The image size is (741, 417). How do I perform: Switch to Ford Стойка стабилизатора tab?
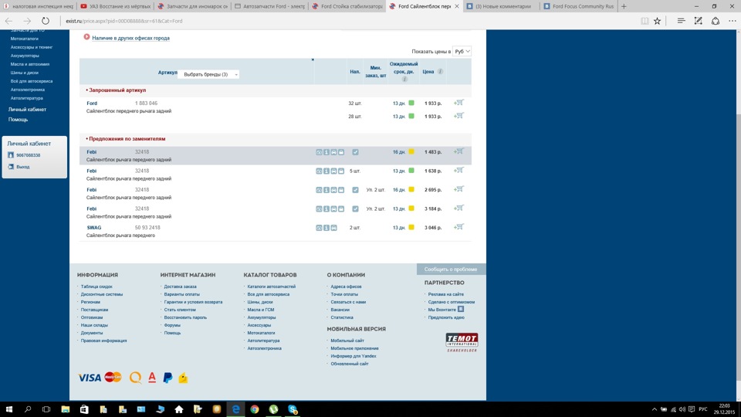(x=347, y=6)
